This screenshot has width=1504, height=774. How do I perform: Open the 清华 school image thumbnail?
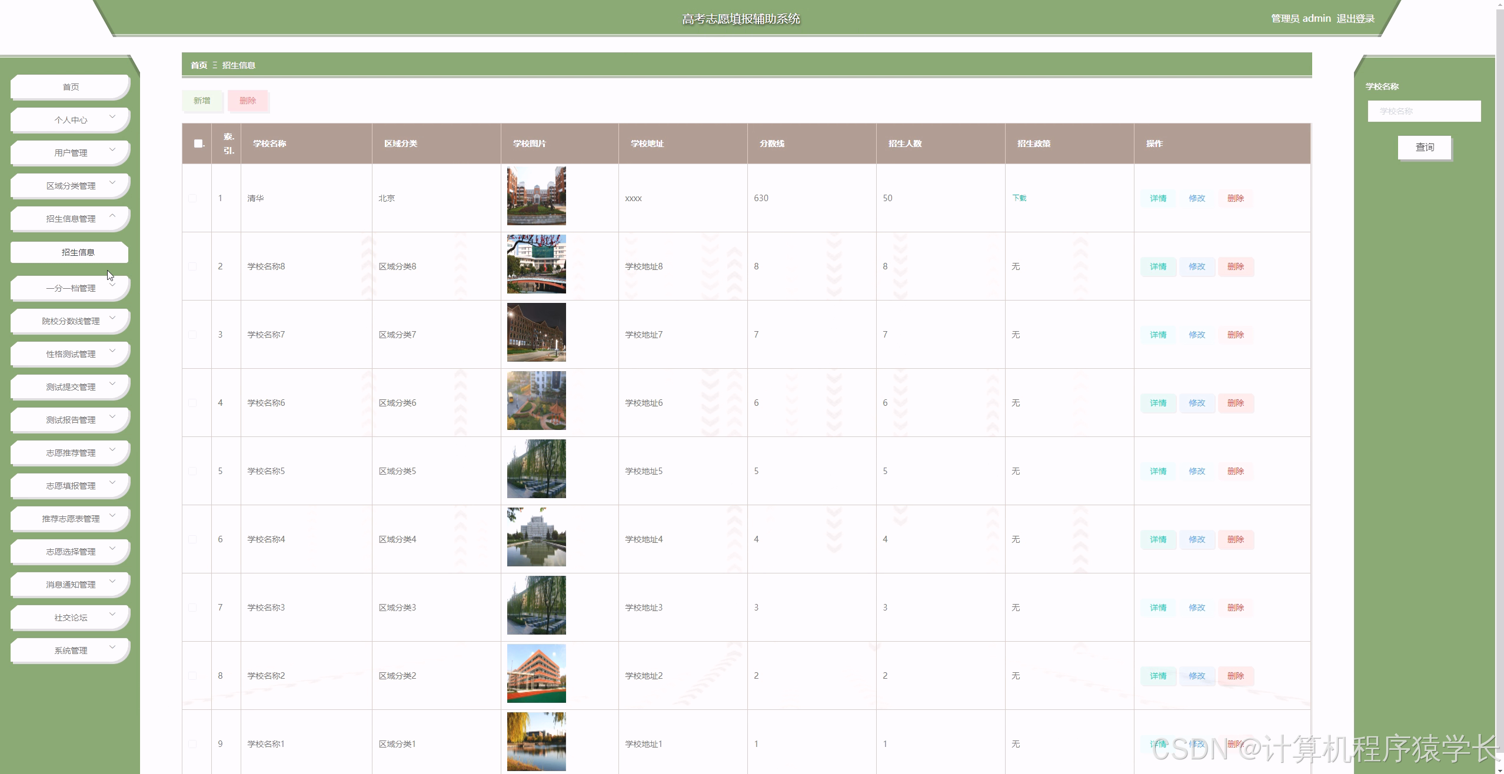coord(536,196)
